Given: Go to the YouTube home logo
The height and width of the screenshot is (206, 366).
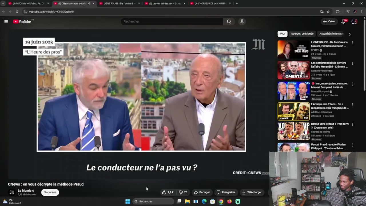Looking at the screenshot, I should [x=22, y=21].
